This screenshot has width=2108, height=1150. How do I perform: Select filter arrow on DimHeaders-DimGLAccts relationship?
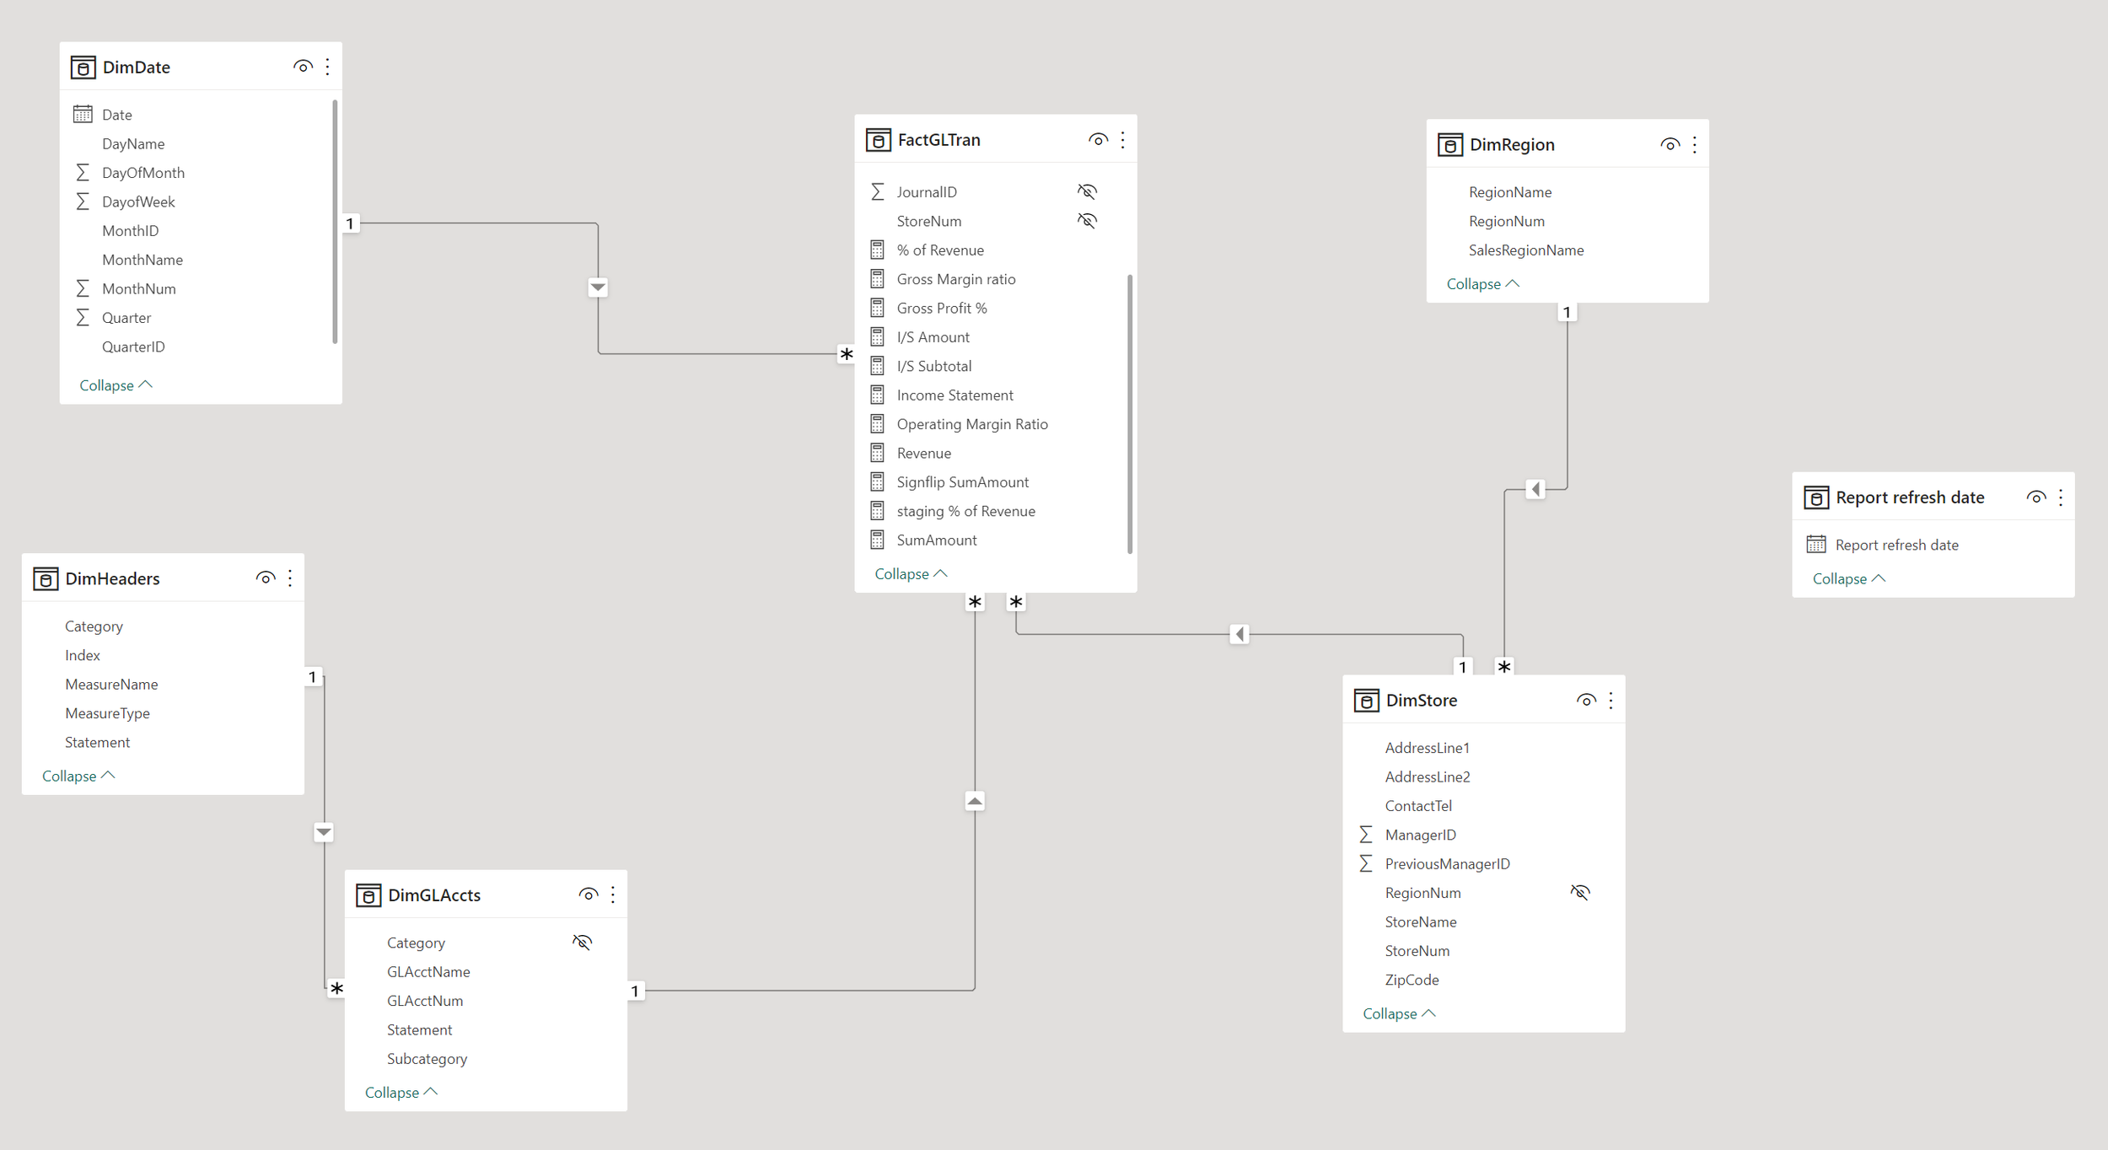[x=324, y=832]
